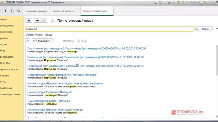Viewport: 218px width, 122px height.
Task: Close the Банковские выписки tab
Action: coord(78,9)
